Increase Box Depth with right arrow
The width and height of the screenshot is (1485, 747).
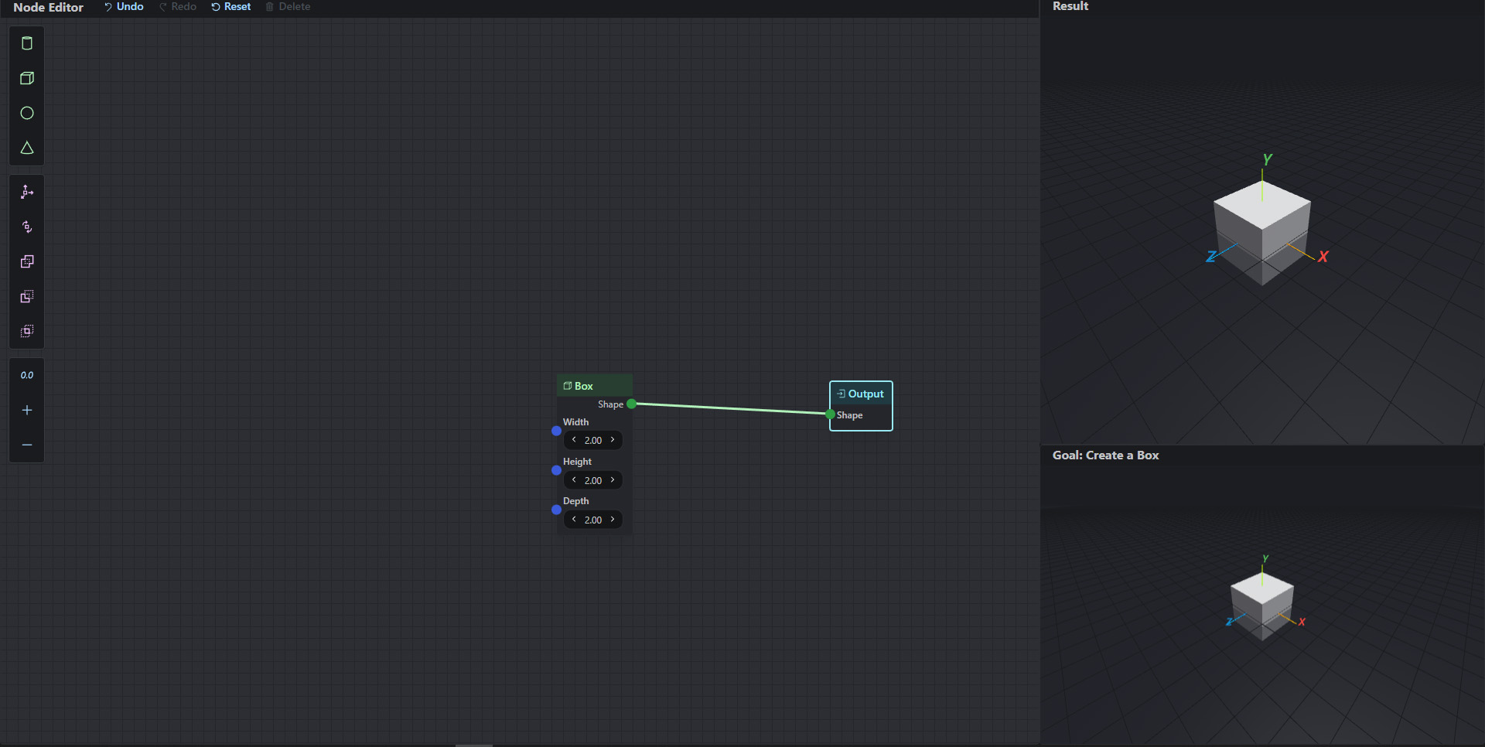tap(613, 520)
